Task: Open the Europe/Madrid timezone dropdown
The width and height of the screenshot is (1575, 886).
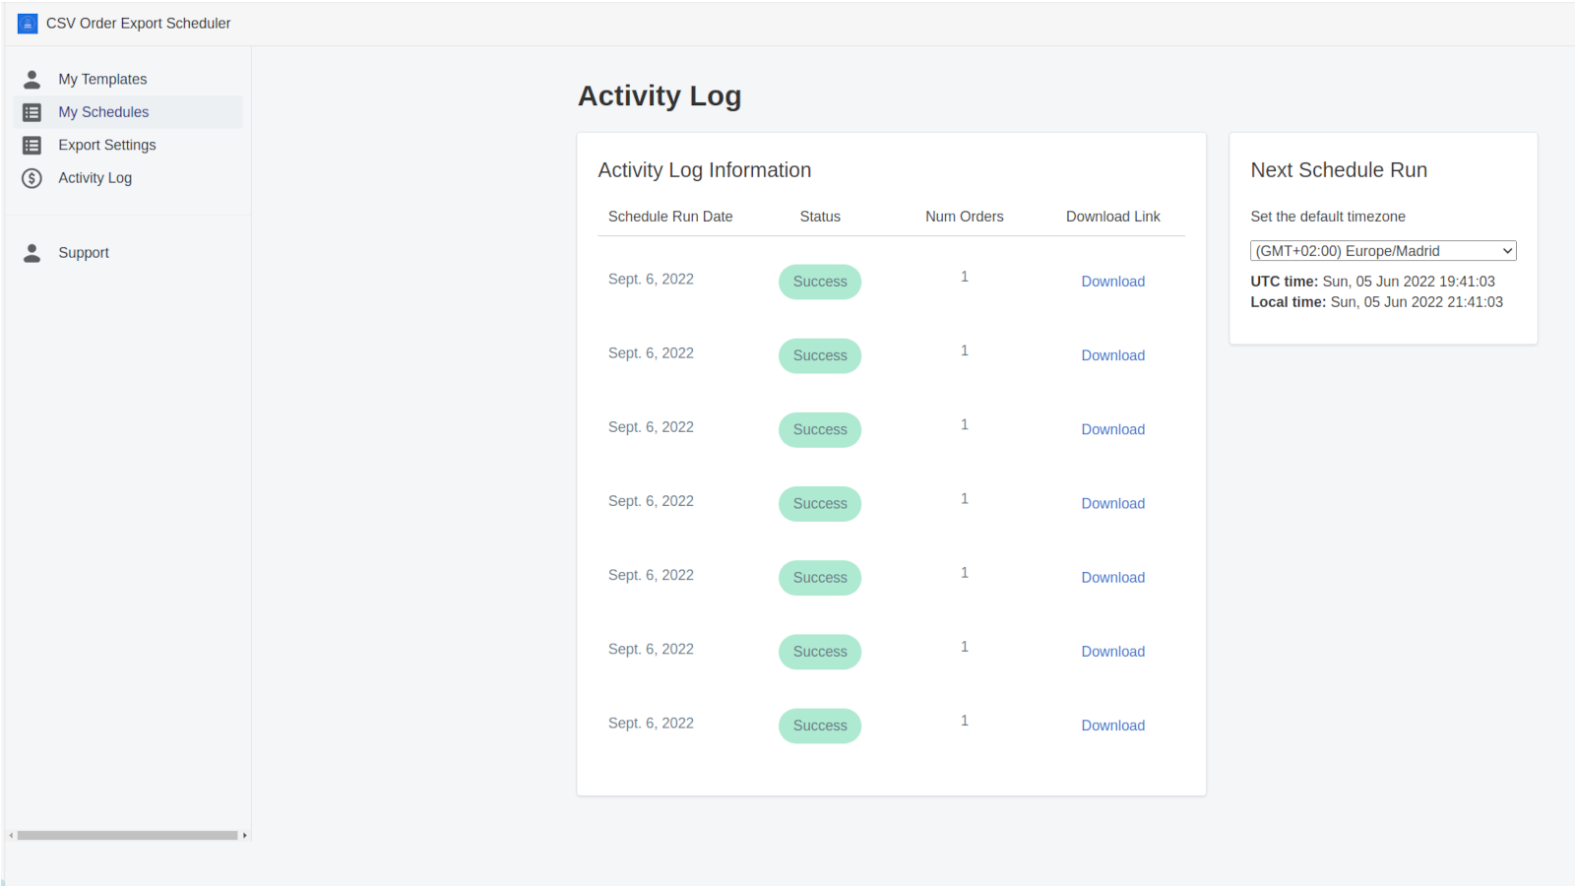Action: point(1383,251)
